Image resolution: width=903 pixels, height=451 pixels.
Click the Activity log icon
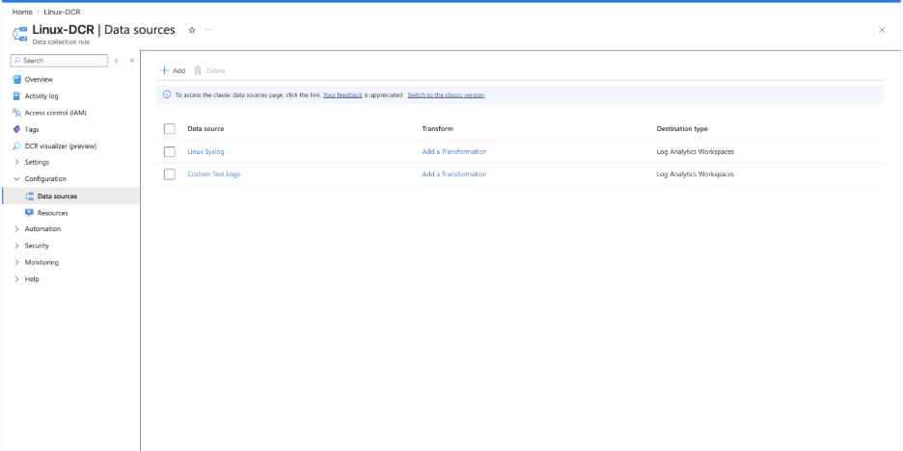click(16, 96)
